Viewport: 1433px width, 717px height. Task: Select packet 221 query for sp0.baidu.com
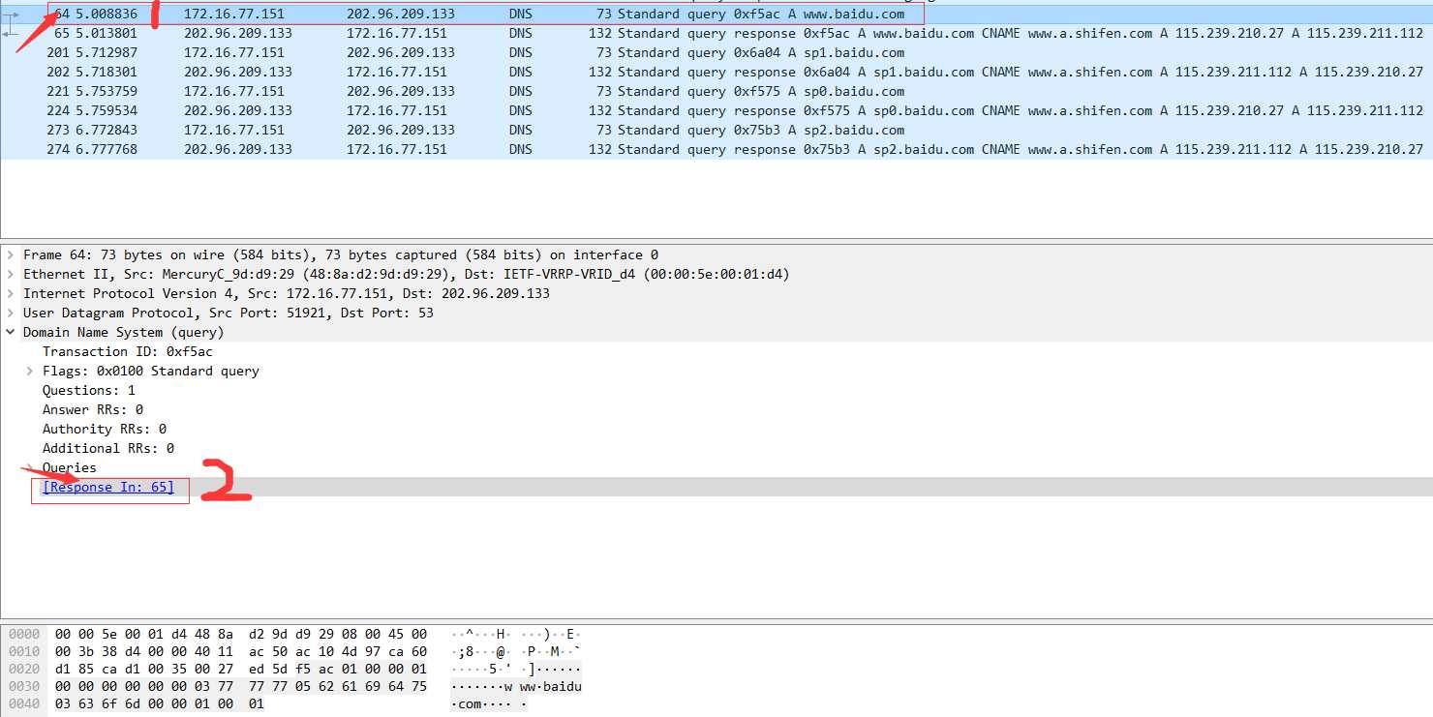click(x=716, y=91)
